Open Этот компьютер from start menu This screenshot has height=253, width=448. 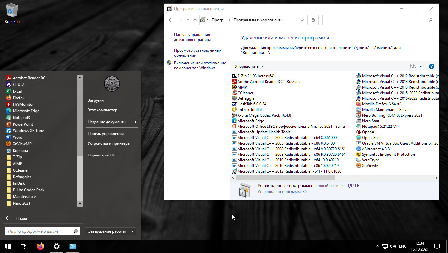click(102, 110)
